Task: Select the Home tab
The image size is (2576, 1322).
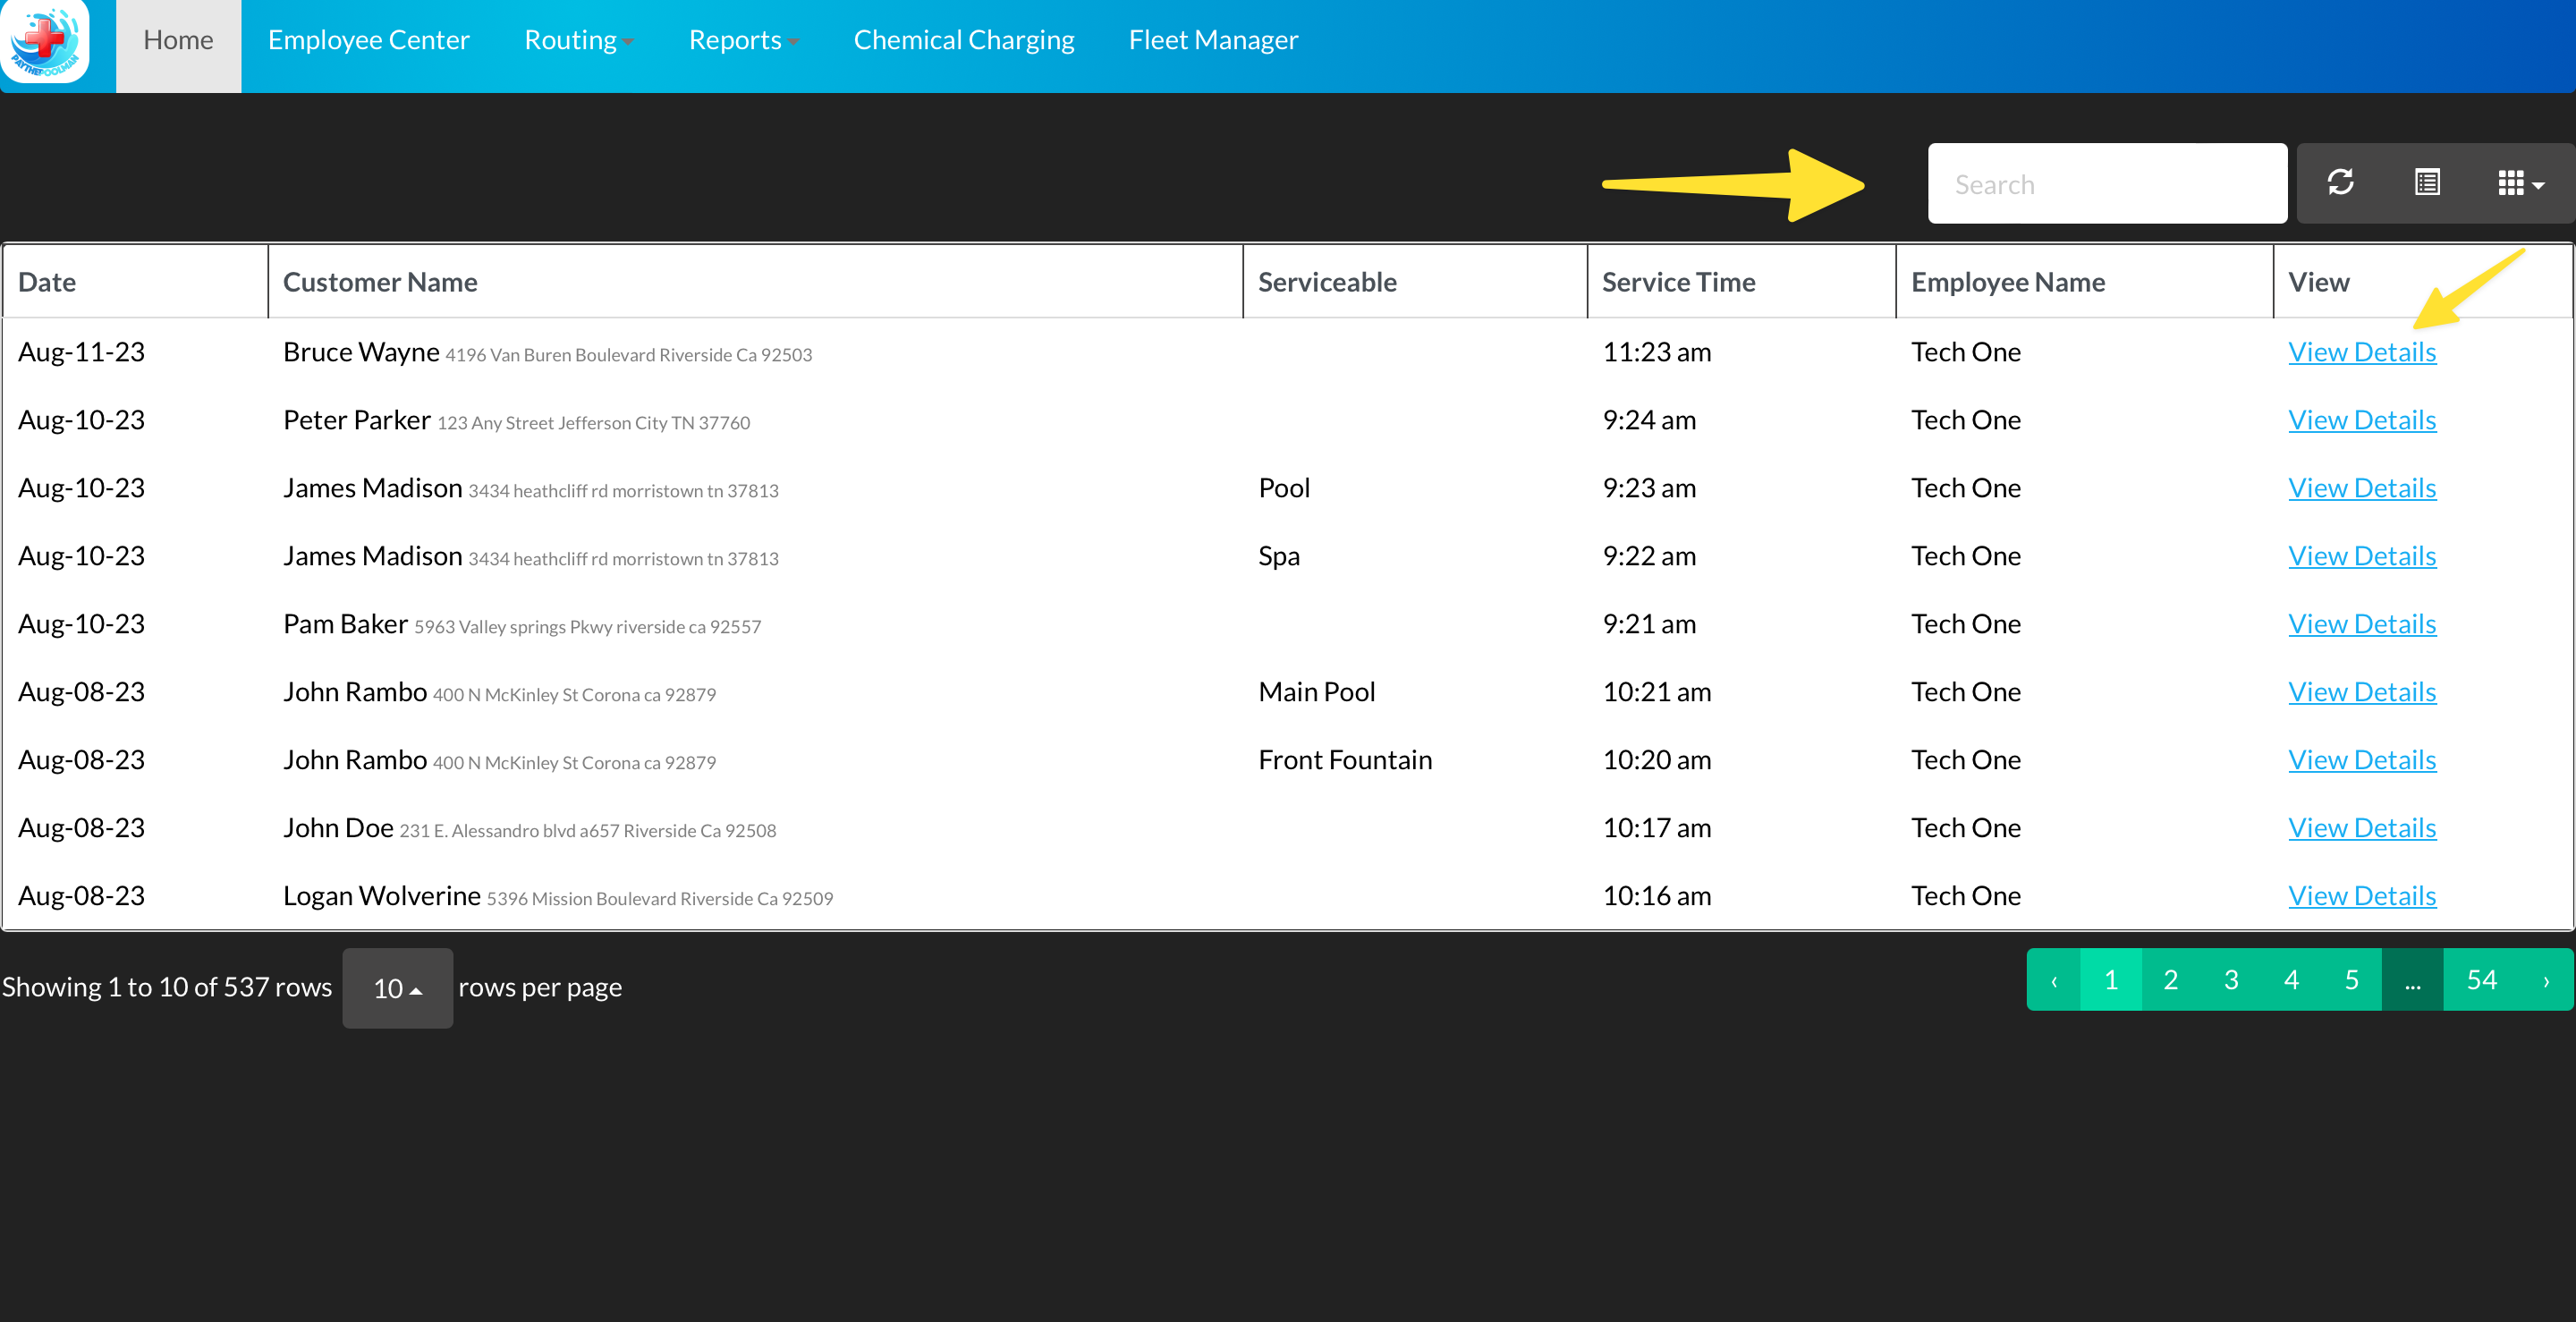Action: click(178, 40)
